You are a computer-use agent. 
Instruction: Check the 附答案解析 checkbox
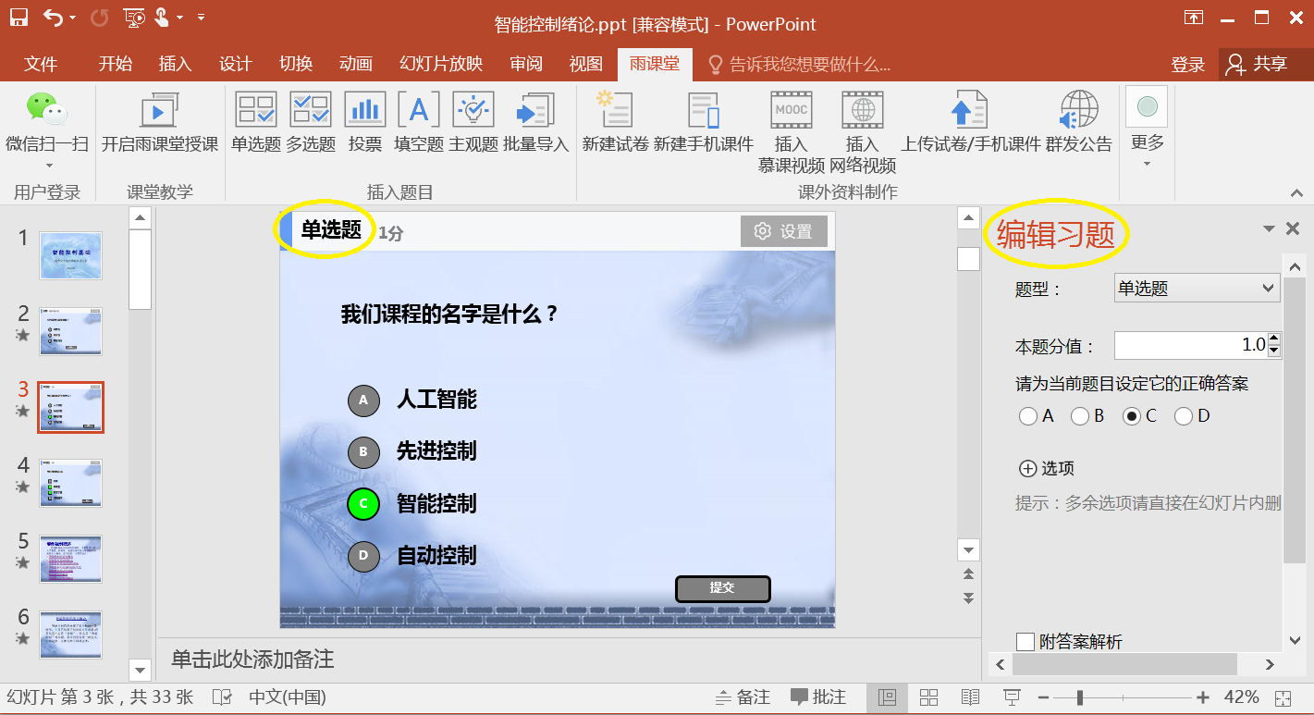tap(1025, 641)
